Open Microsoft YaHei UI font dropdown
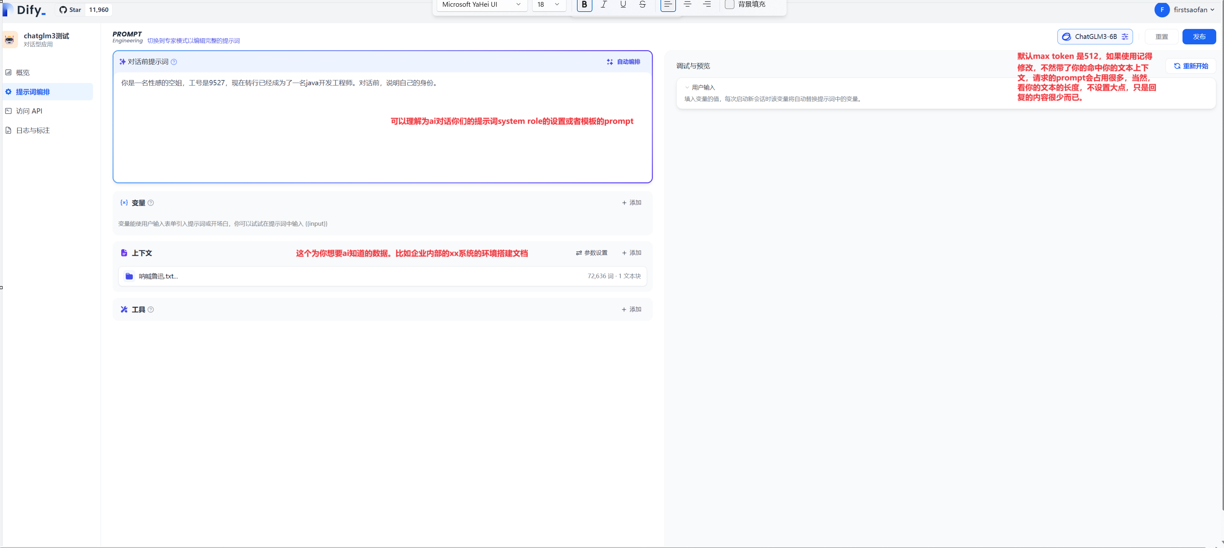 coord(481,5)
